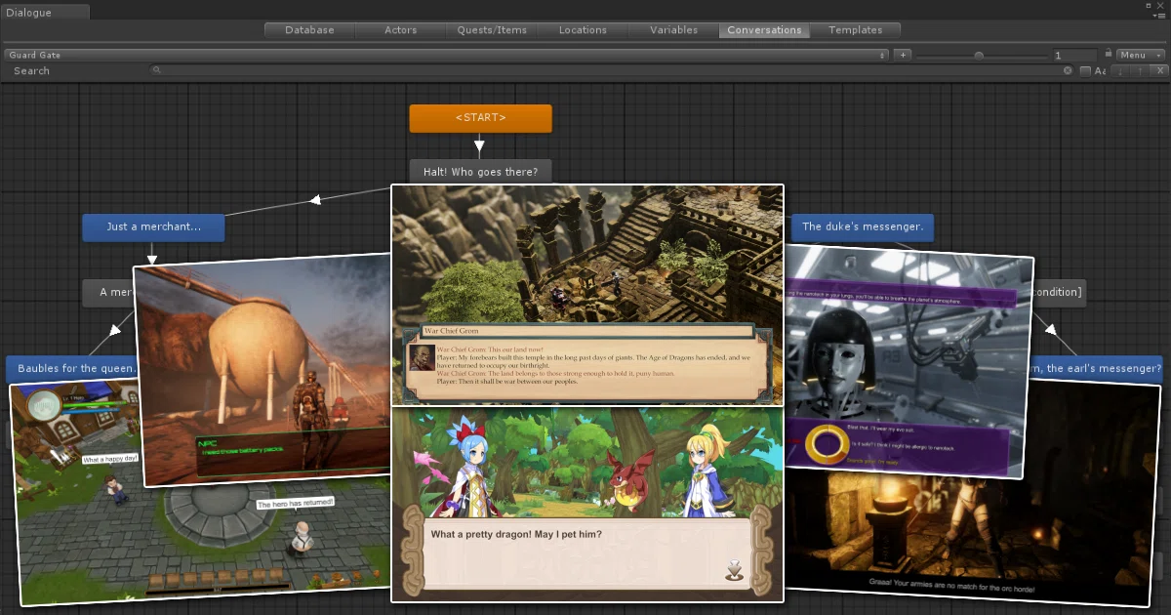
Task: Maximize the Dialogue editor window
Action: coord(1149,6)
